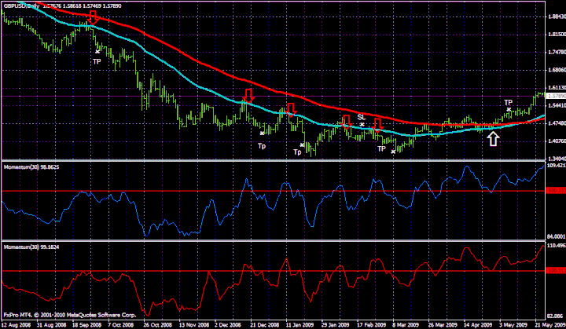Click the 26 Oct 2008 date label
Viewport: 566px width, 329px height.
158,325
